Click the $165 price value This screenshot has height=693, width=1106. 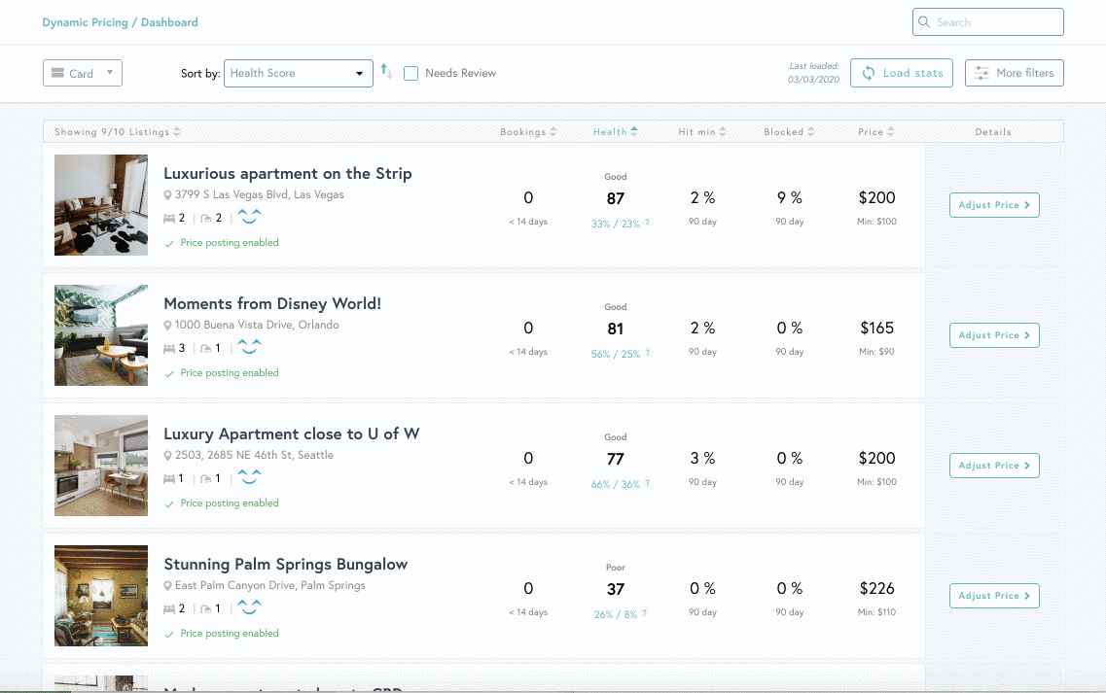(876, 328)
